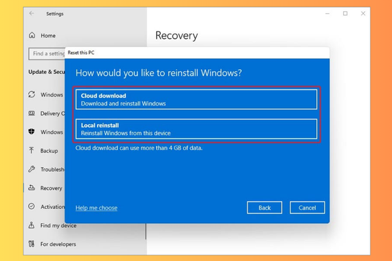Open Home via its house icon

(32, 35)
